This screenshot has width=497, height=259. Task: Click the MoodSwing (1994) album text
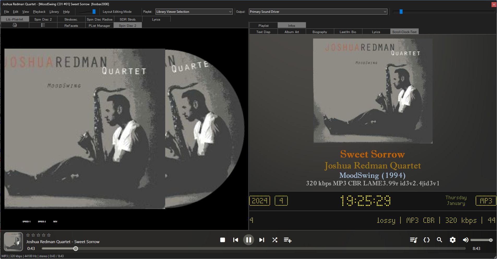pos(372,175)
